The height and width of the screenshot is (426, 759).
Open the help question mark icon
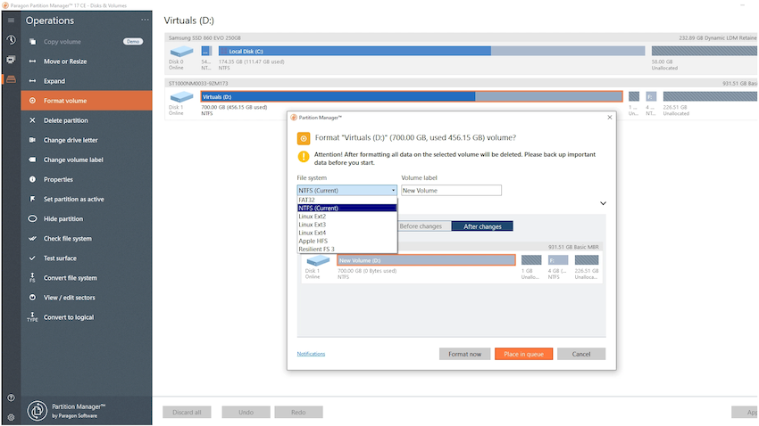pyautogui.click(x=11, y=398)
